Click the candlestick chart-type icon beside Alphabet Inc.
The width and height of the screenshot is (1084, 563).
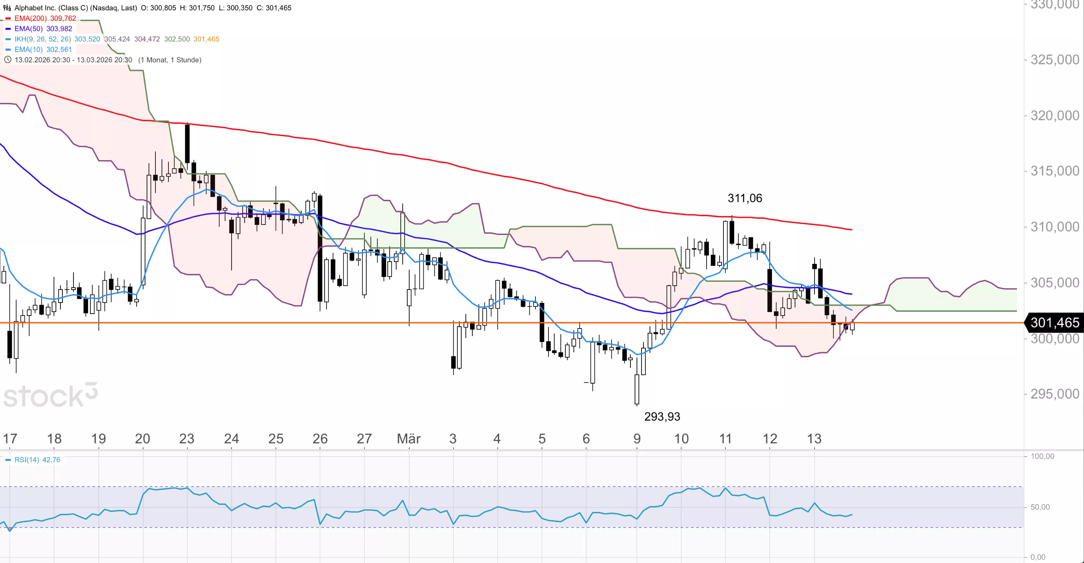pyautogui.click(x=7, y=8)
